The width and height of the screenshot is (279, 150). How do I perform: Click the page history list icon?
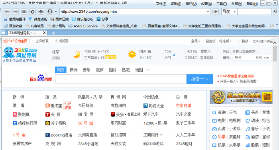point(50,12)
